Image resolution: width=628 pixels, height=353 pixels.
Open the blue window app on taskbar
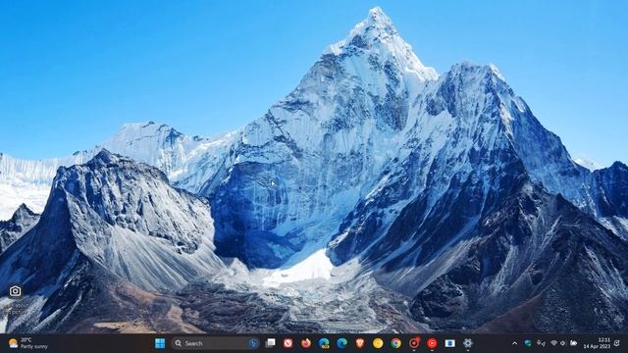(x=449, y=343)
